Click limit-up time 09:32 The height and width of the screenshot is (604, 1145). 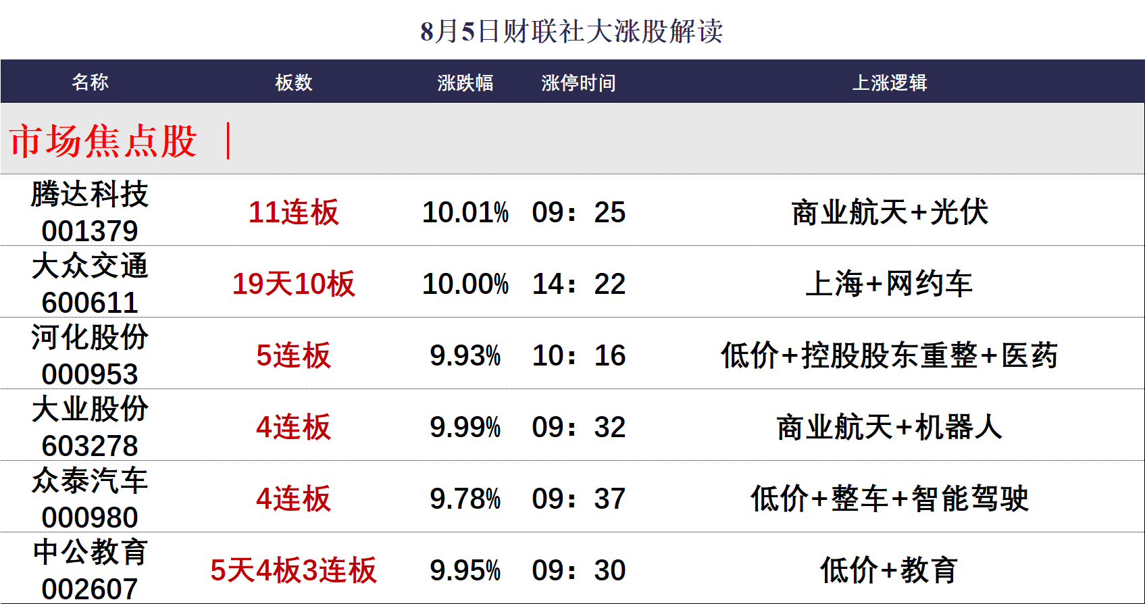[579, 427]
